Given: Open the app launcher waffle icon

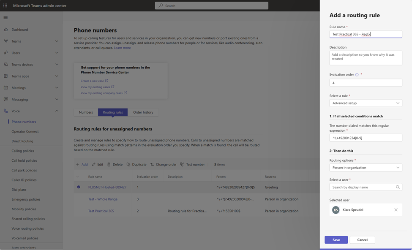Looking at the screenshot, I should click(5, 5).
